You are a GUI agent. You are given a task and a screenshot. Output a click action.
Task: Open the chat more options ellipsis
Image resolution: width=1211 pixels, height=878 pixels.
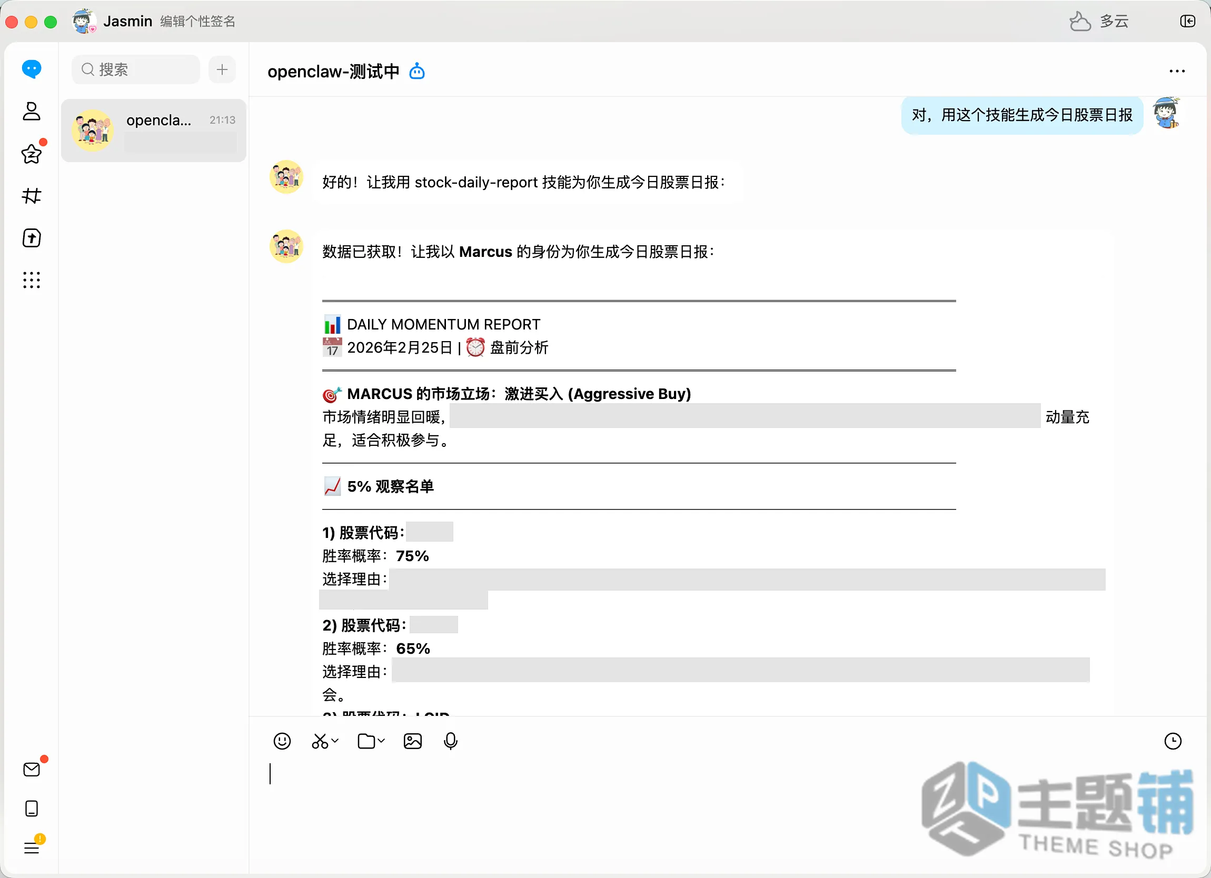click(1177, 71)
